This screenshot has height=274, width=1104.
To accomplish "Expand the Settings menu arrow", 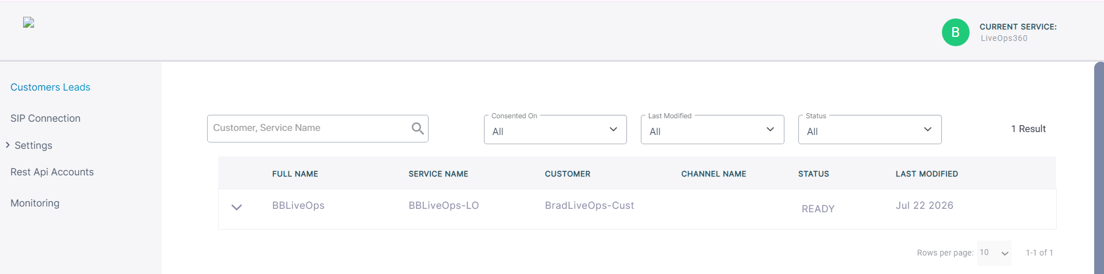I will pyautogui.click(x=7, y=145).
